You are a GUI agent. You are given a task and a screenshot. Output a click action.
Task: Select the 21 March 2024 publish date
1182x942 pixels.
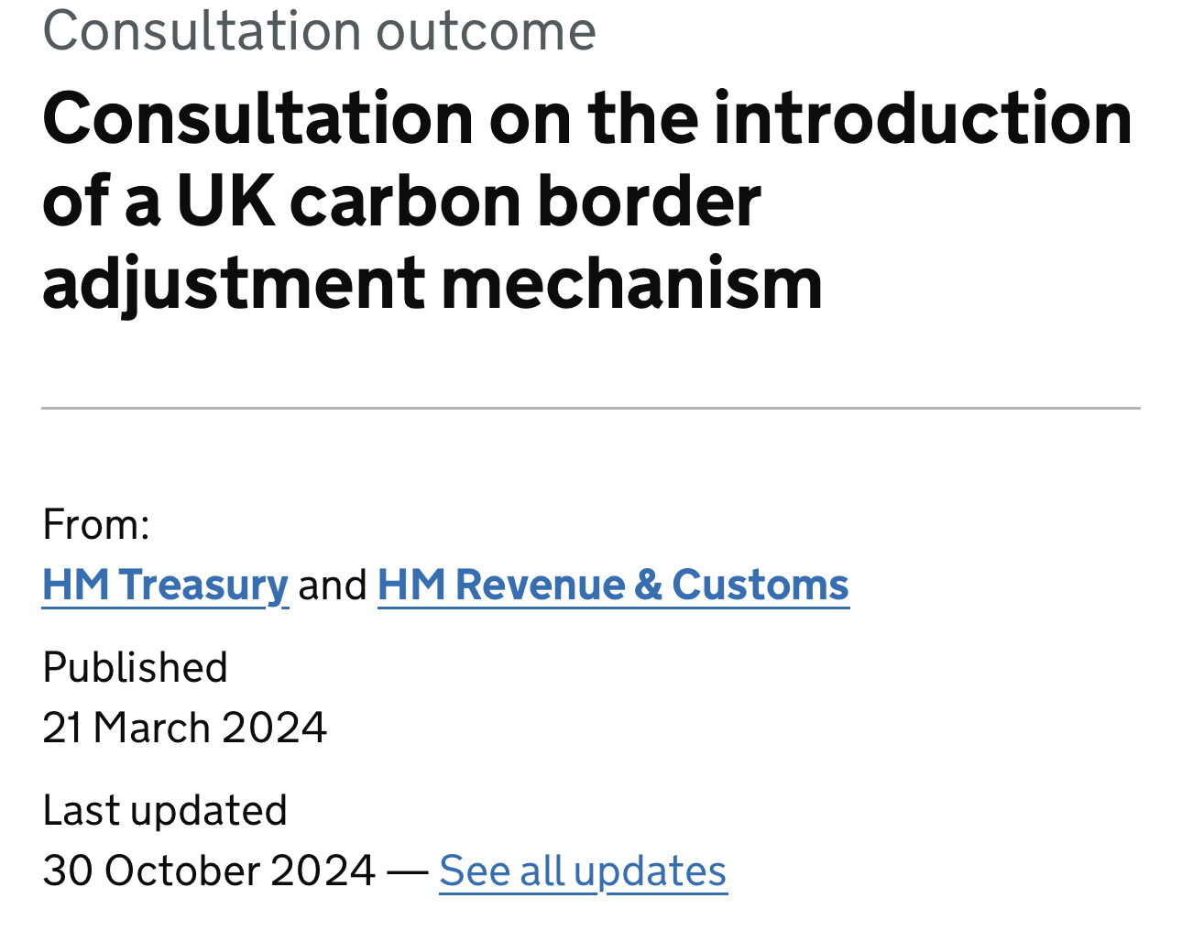184,728
